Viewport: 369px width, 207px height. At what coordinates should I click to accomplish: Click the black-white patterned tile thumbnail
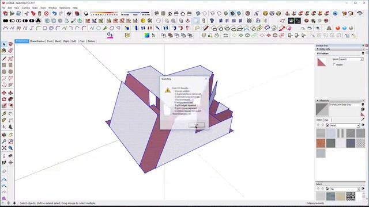[x=351, y=197]
